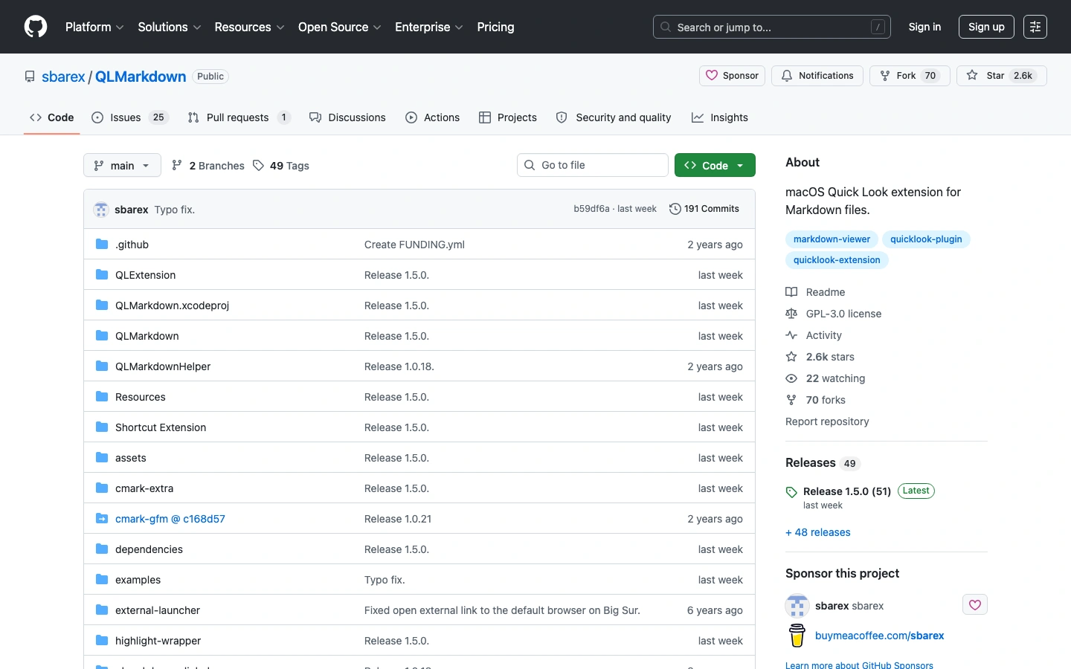Switch to the Pull requests tab
The height and width of the screenshot is (669, 1071).
pyautogui.click(x=238, y=117)
